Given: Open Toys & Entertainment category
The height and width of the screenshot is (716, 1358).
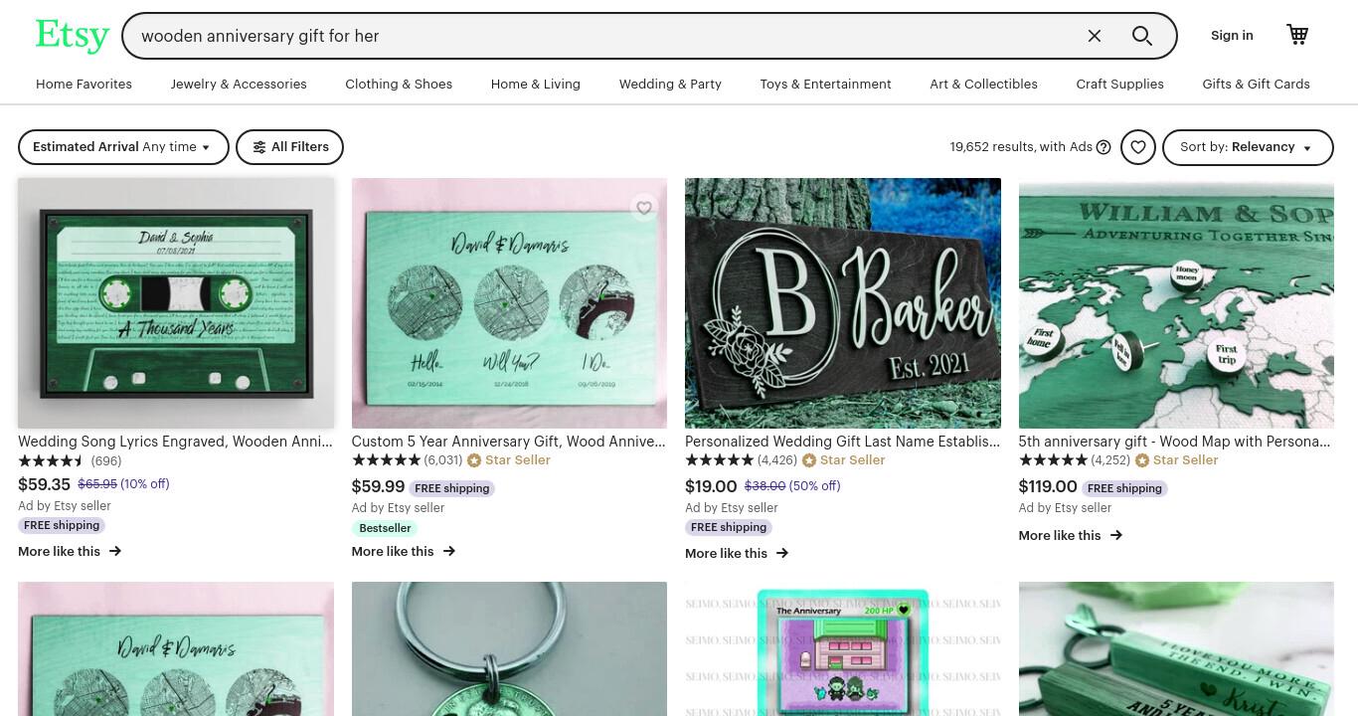Looking at the screenshot, I should coord(826,85).
